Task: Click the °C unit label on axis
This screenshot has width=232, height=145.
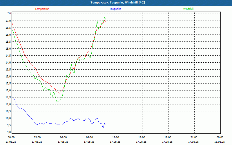Action: [9, 13]
